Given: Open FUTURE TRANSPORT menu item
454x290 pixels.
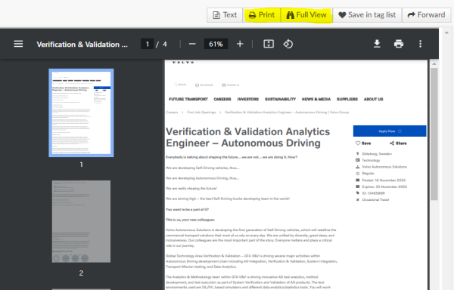Looking at the screenshot, I should (188, 99).
